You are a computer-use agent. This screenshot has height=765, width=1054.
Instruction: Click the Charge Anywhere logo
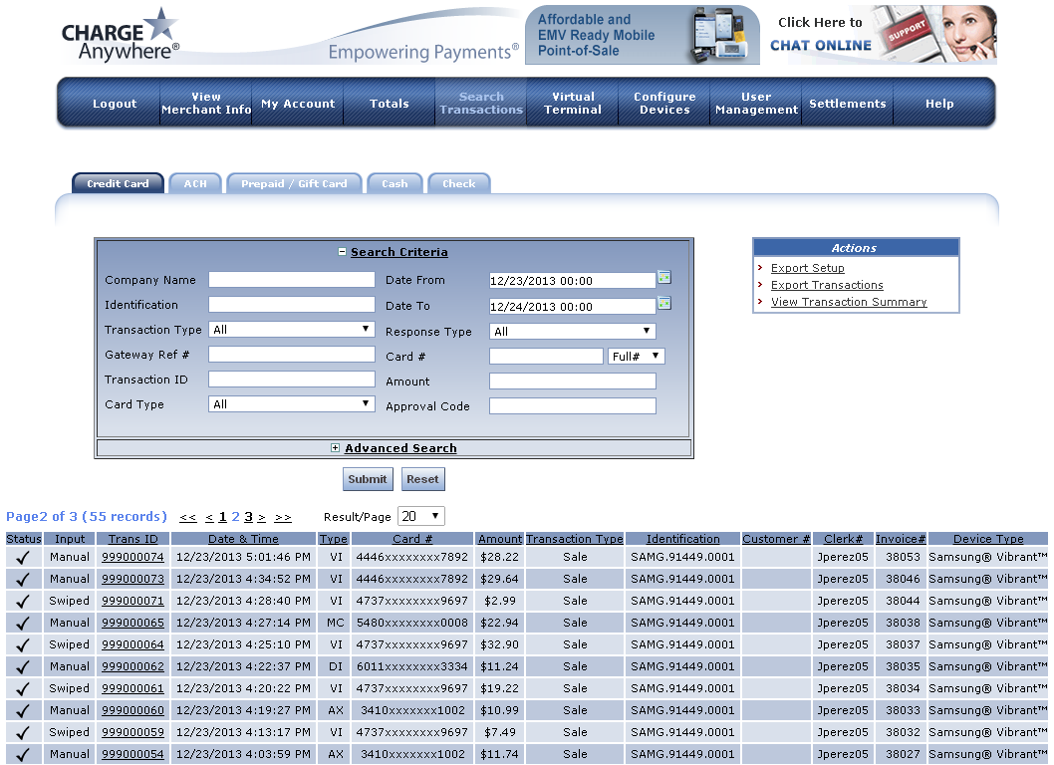121,35
